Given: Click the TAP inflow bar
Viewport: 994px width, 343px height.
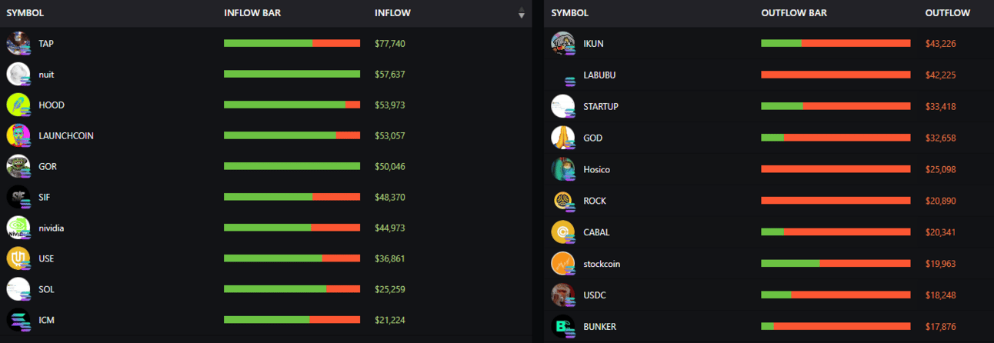Looking at the screenshot, I should click(292, 43).
